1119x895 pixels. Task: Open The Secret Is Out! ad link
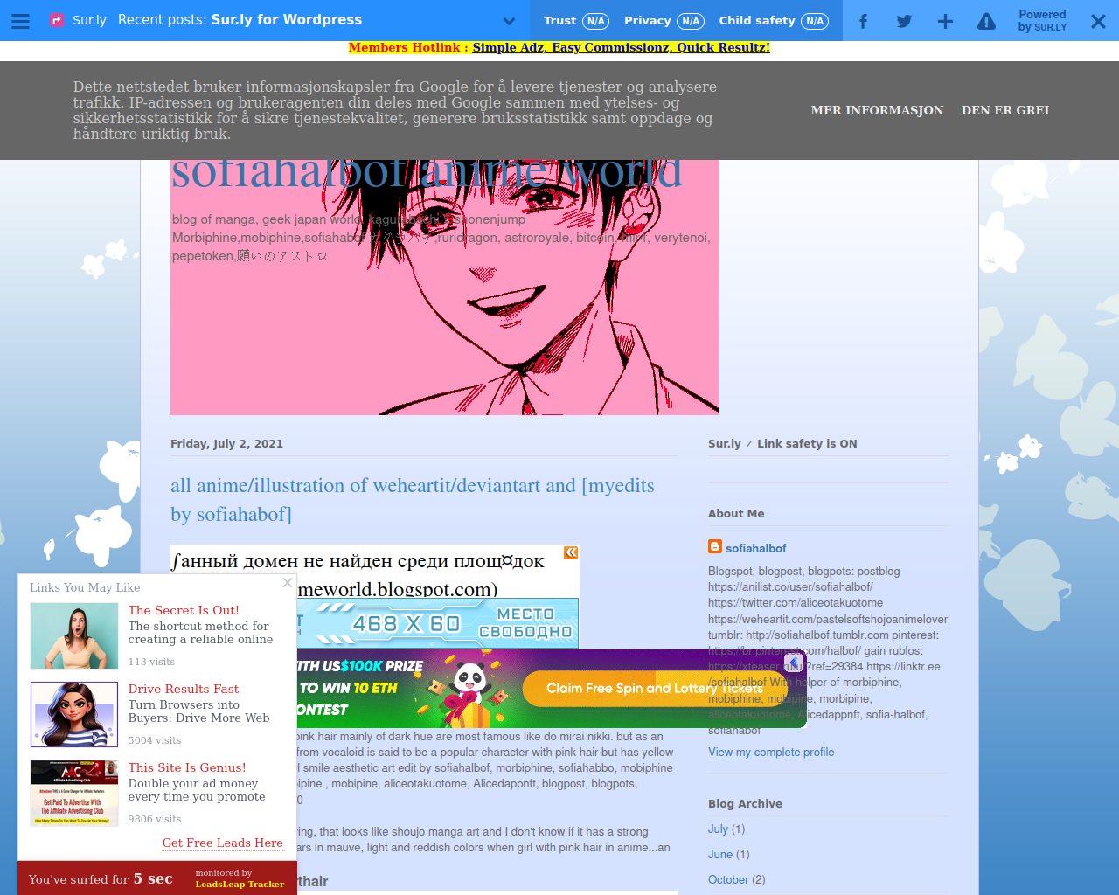click(x=184, y=610)
